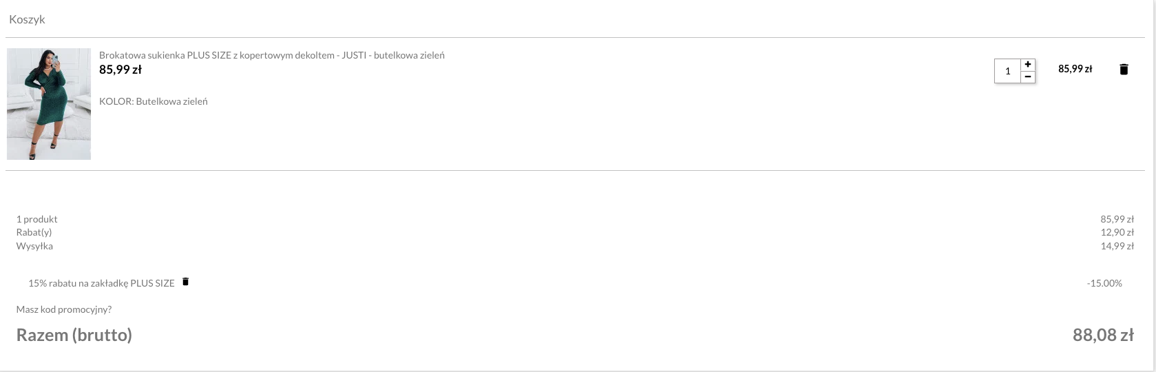Click the 'Razem (brutto)' total label
The image size is (1156, 372).
click(x=74, y=335)
